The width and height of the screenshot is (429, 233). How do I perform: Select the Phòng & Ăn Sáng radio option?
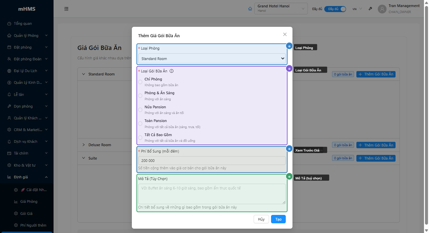[140, 96]
